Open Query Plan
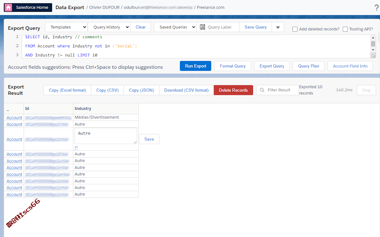Viewport: 380px width, 237px height. point(308,66)
